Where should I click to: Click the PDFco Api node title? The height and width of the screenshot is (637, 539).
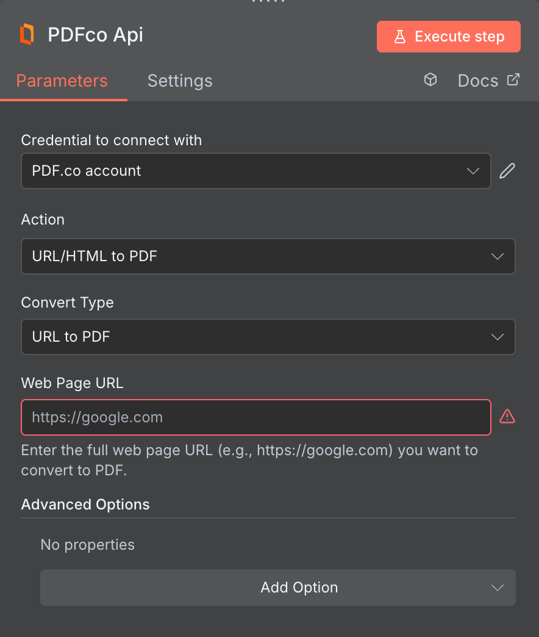95,35
